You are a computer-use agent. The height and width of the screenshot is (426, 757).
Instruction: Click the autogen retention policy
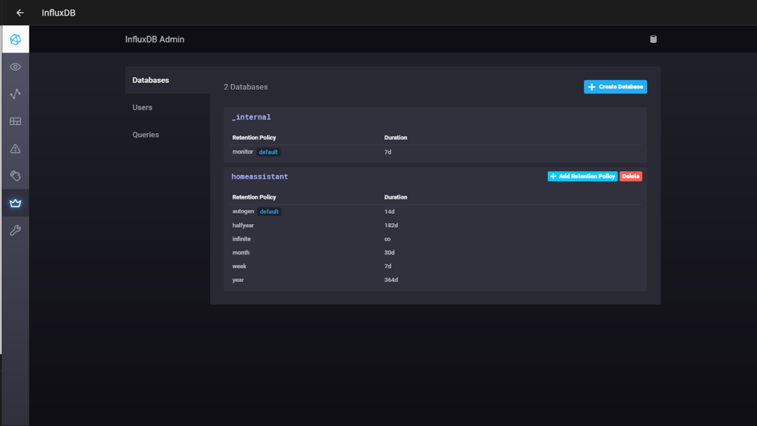click(243, 211)
